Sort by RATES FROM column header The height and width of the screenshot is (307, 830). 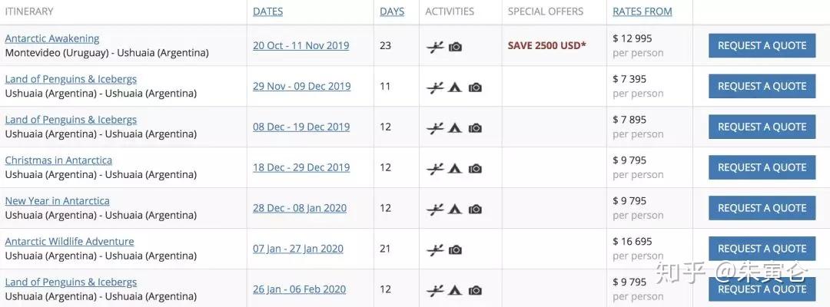(642, 12)
